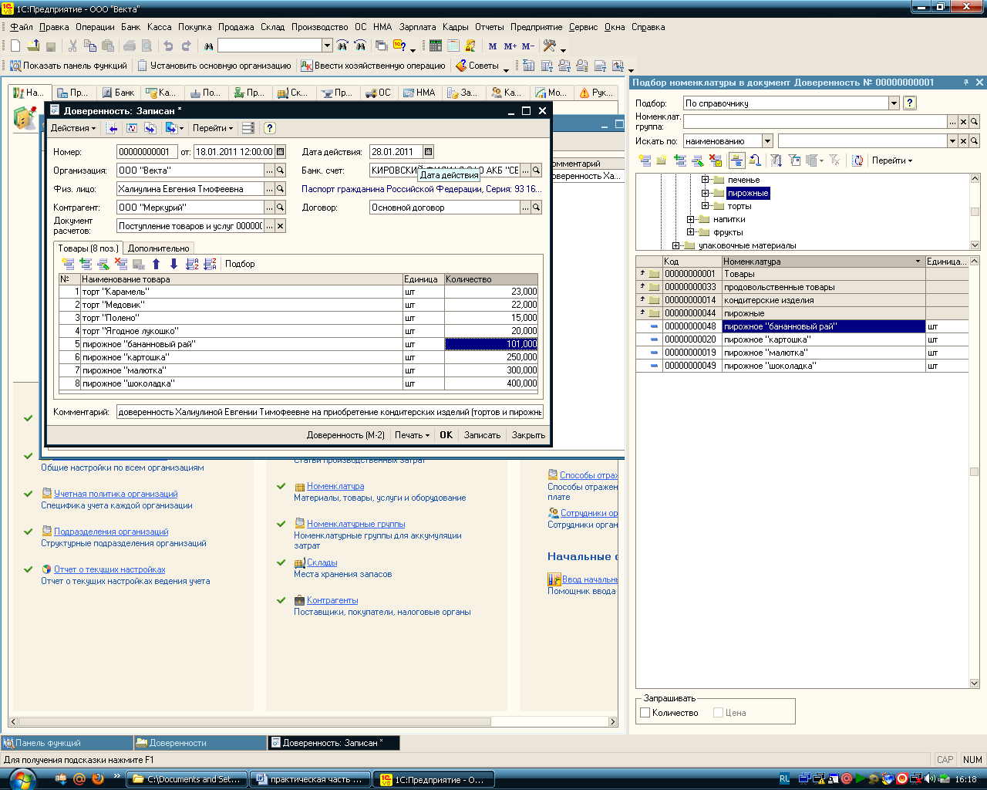Image resolution: width=987 pixels, height=790 pixels.
Task: Sort goods ascending A-Z icon
Action: 192,264
